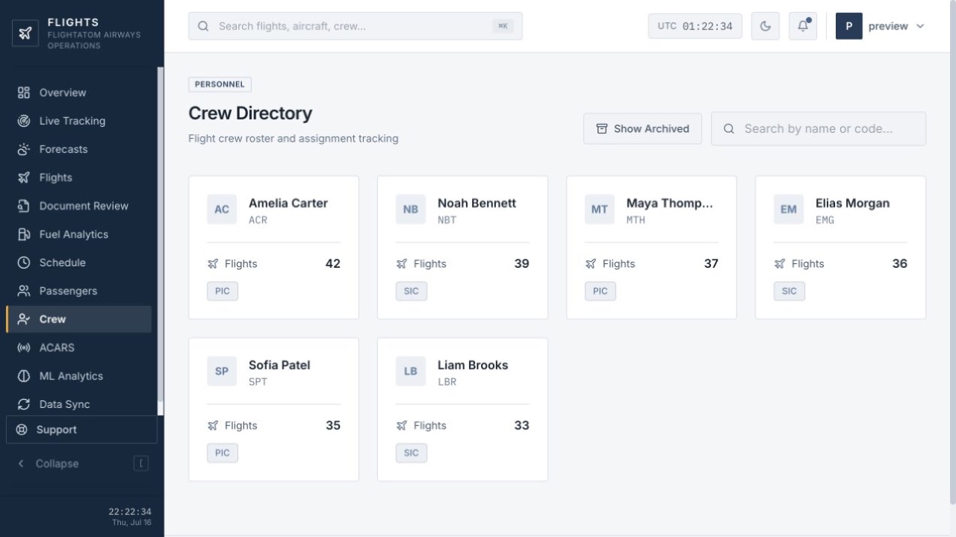Click the Data Sync refresh icon
The width and height of the screenshot is (956, 537).
(x=24, y=404)
